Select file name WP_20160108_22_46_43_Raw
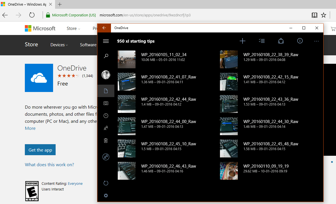 click(169, 166)
